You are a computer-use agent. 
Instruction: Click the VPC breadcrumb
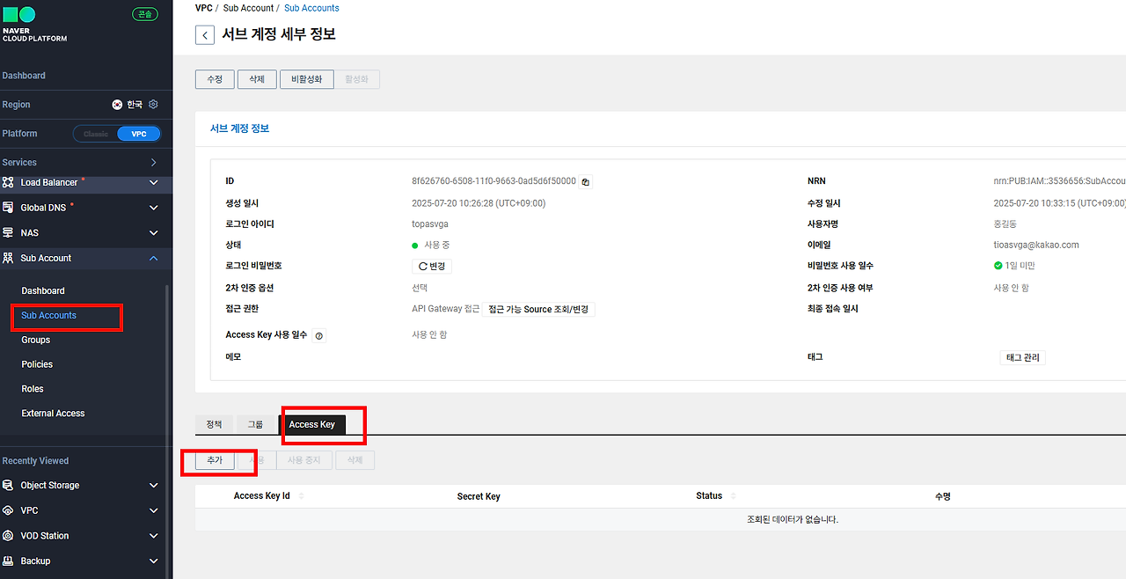pos(204,8)
